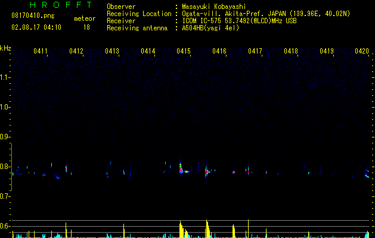Click antenna value A504HB(yagi 4el)

point(210,28)
